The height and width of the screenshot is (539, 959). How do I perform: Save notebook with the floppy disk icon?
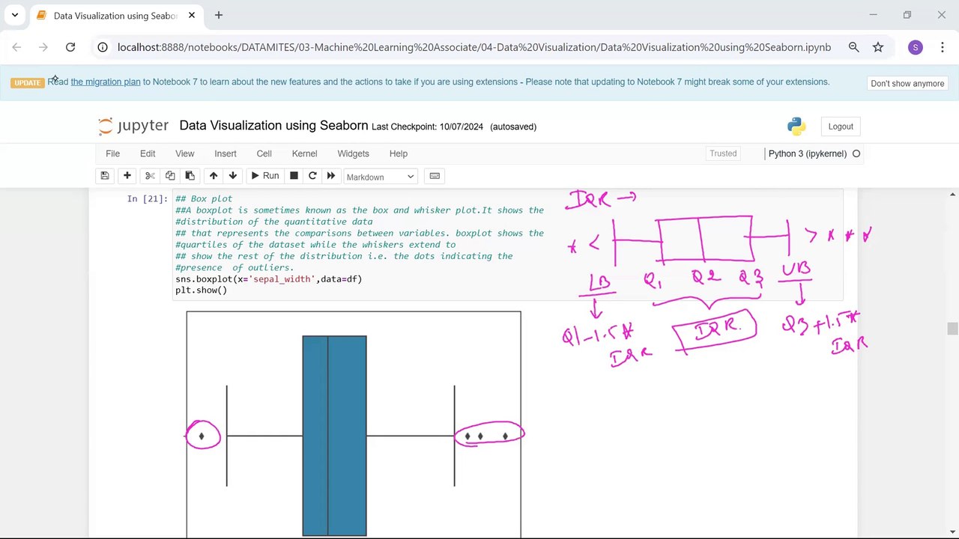click(x=105, y=176)
